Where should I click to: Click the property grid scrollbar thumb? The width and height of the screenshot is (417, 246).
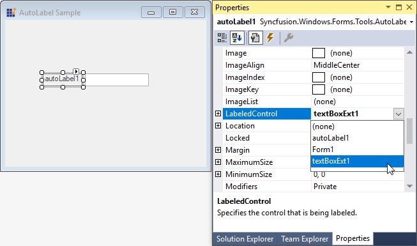[409, 131]
